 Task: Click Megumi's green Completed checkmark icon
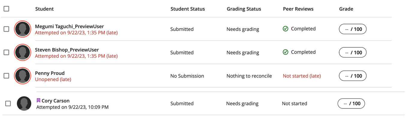pyautogui.click(x=285, y=29)
